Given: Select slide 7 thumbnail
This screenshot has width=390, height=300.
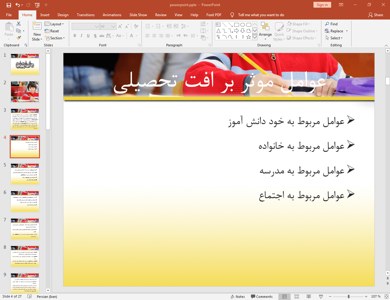Looking at the screenshot, I should 25,229.
